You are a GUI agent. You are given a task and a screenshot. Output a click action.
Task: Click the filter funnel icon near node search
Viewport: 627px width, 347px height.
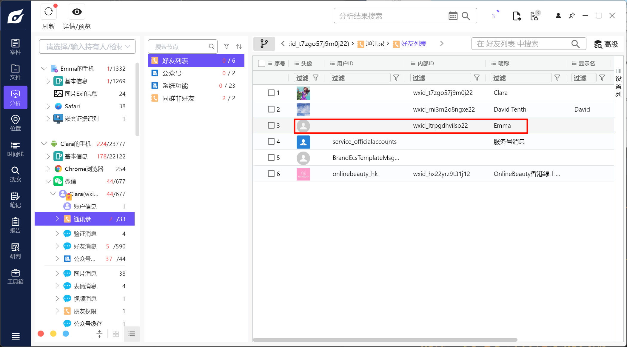click(227, 47)
